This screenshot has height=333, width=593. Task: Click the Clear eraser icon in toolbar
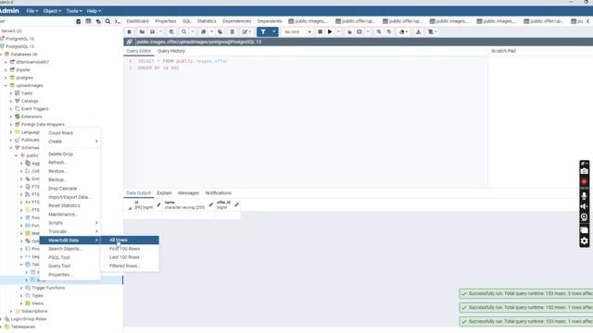coord(401,32)
